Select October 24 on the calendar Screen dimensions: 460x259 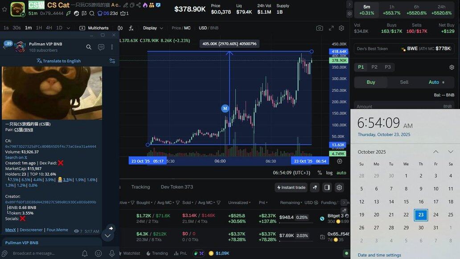click(x=435, y=214)
